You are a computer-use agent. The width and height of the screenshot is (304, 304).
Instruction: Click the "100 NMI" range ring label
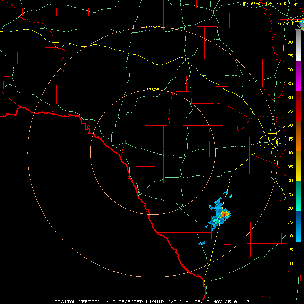point(153,27)
